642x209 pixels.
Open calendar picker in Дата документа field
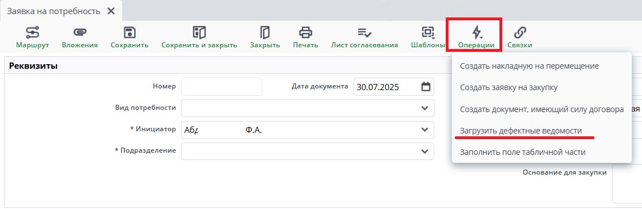coord(426,87)
